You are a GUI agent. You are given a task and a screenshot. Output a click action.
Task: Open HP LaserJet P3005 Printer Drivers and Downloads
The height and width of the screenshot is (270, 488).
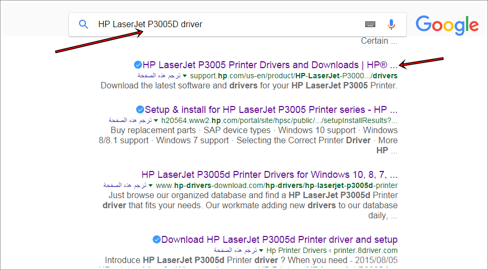[x=270, y=65]
